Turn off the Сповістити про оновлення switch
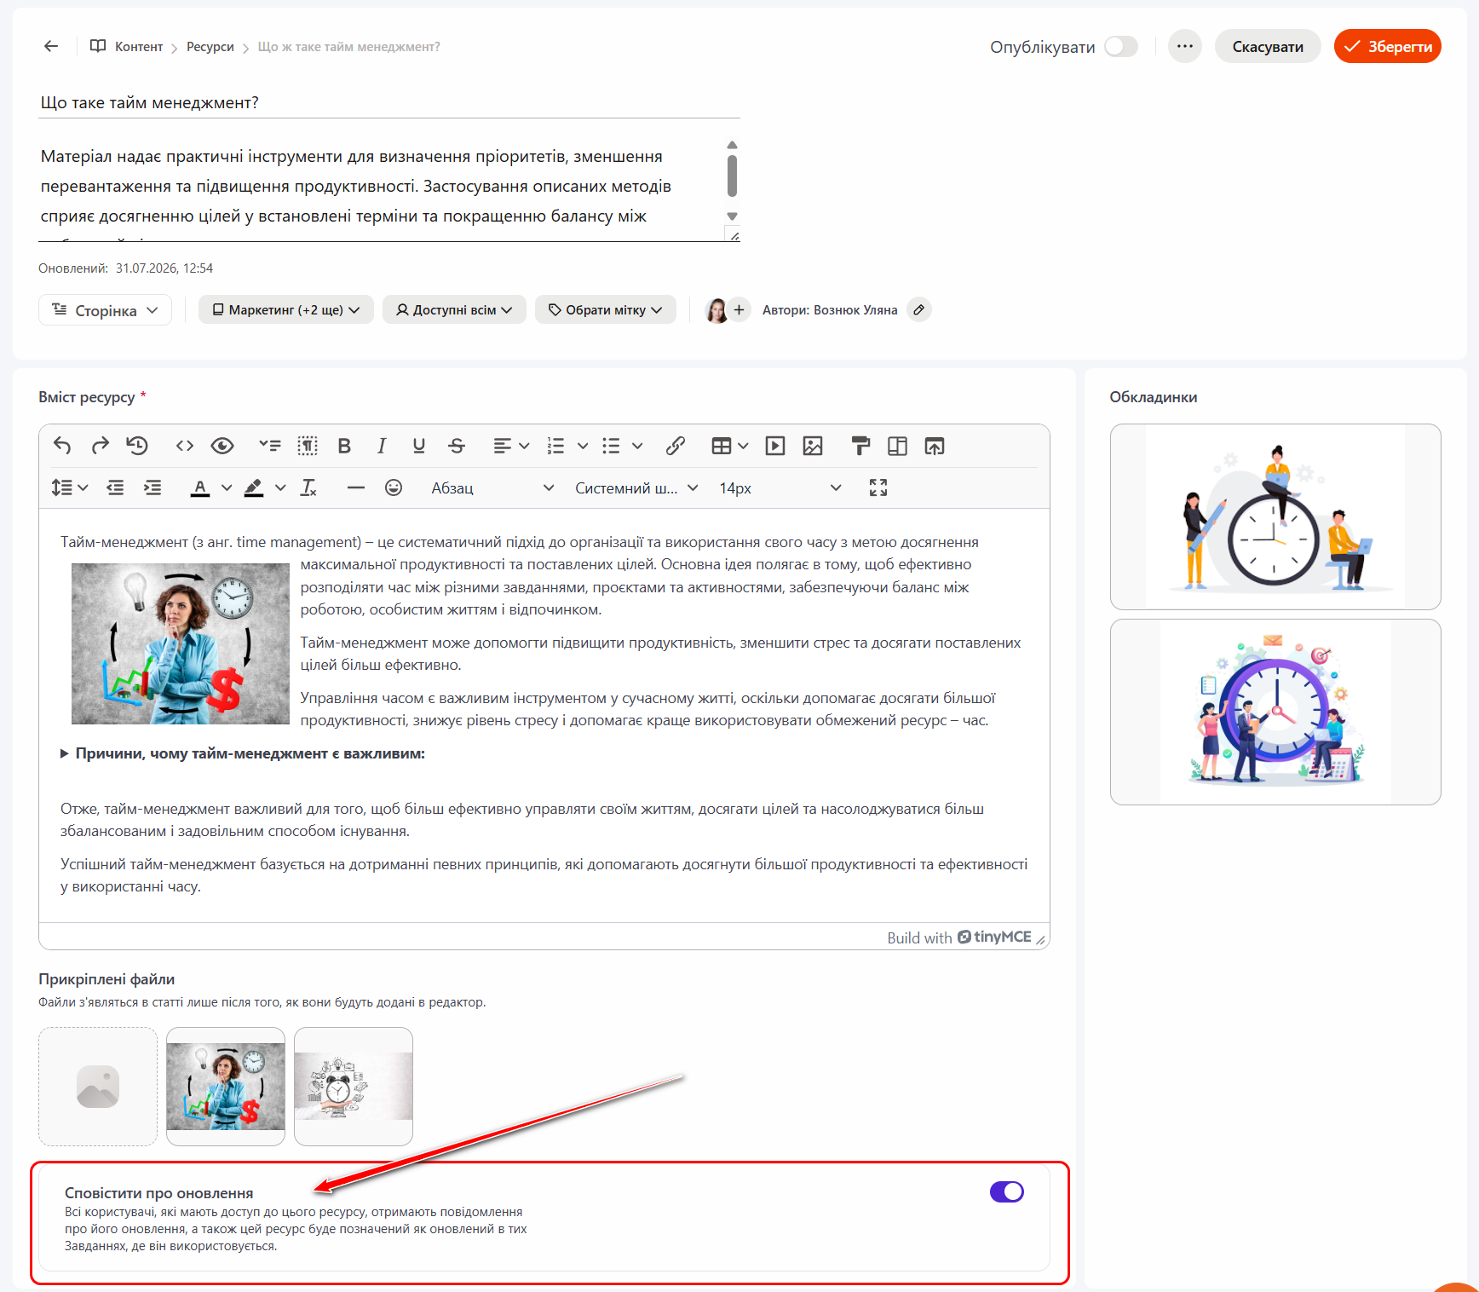The width and height of the screenshot is (1479, 1292). [1007, 1191]
